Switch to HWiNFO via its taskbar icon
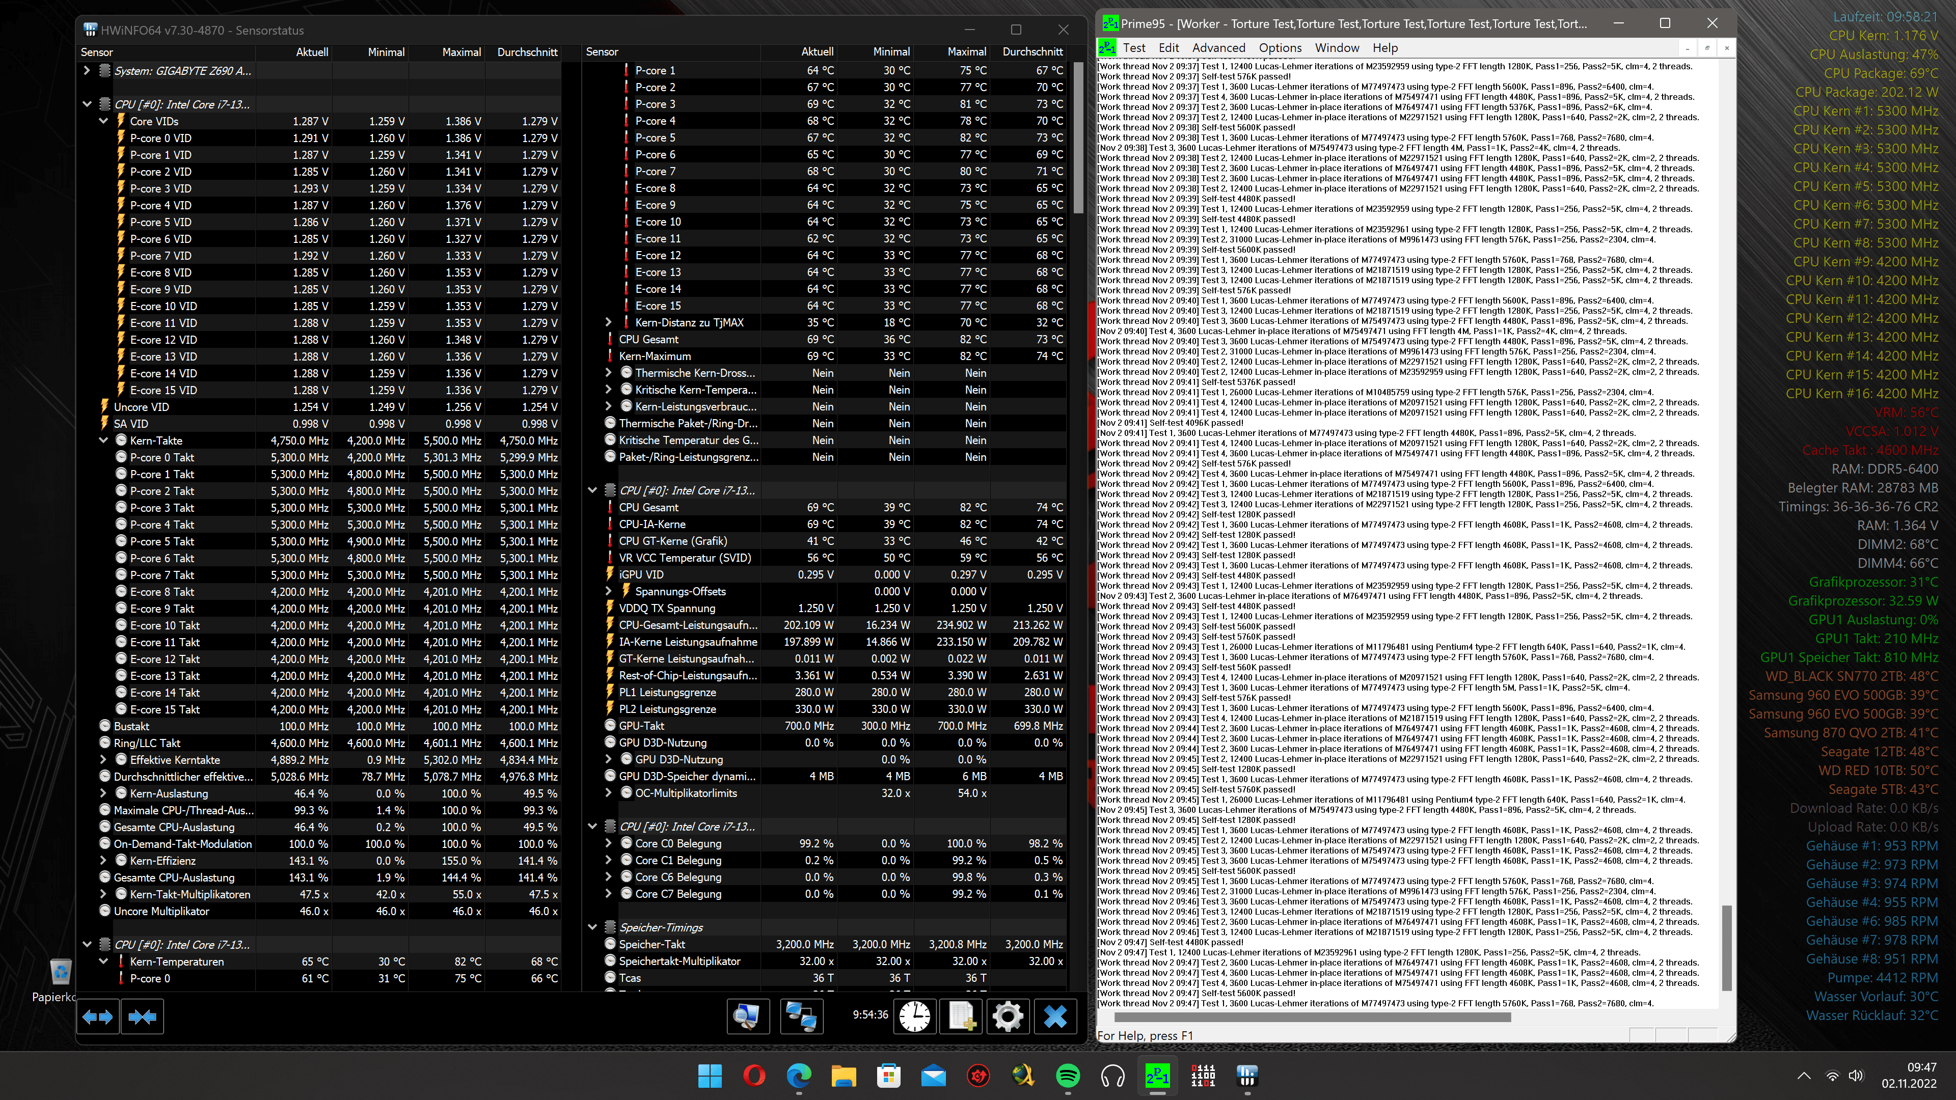The image size is (1956, 1100). 1247,1076
